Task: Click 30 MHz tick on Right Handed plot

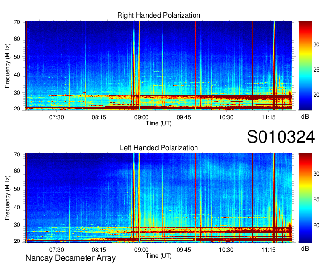Action: 17,93
